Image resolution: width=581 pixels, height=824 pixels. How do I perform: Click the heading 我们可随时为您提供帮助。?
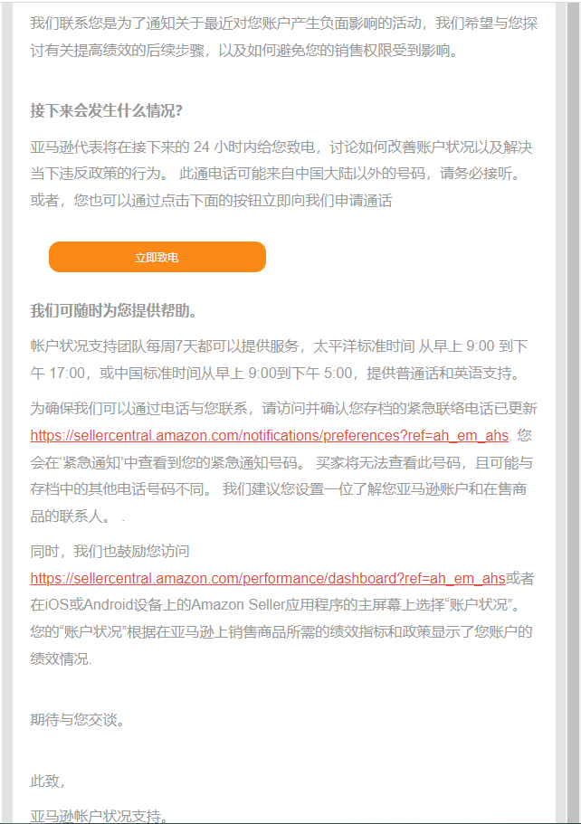point(113,310)
